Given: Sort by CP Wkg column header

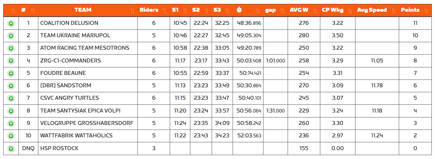Looking at the screenshot, I should (x=333, y=10).
